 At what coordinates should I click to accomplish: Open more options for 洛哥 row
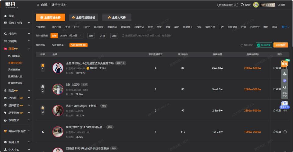pyautogui.click(x=285, y=111)
